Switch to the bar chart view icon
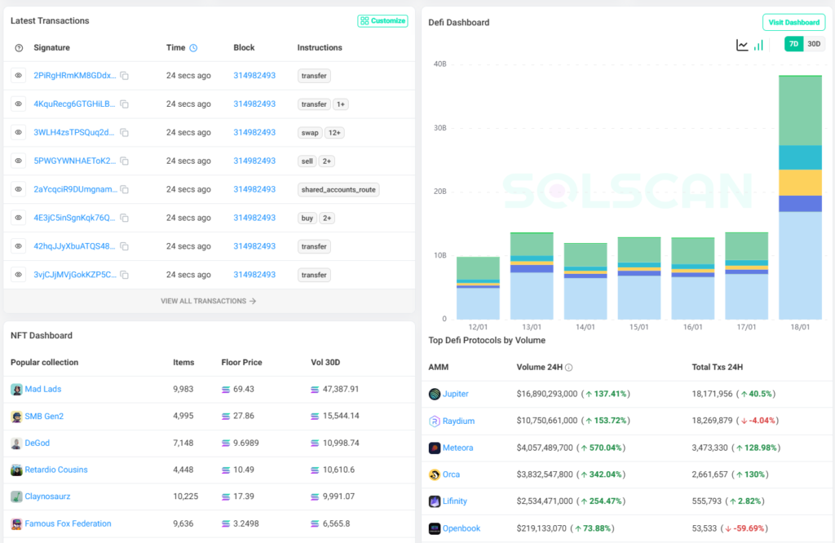 (759, 45)
